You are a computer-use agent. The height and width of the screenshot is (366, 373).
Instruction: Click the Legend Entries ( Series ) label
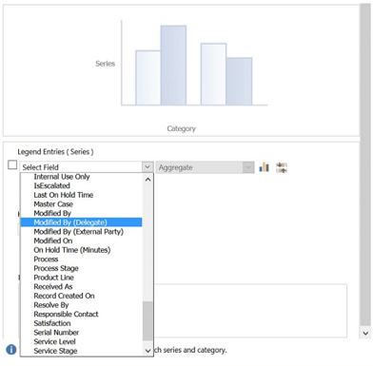55,152
